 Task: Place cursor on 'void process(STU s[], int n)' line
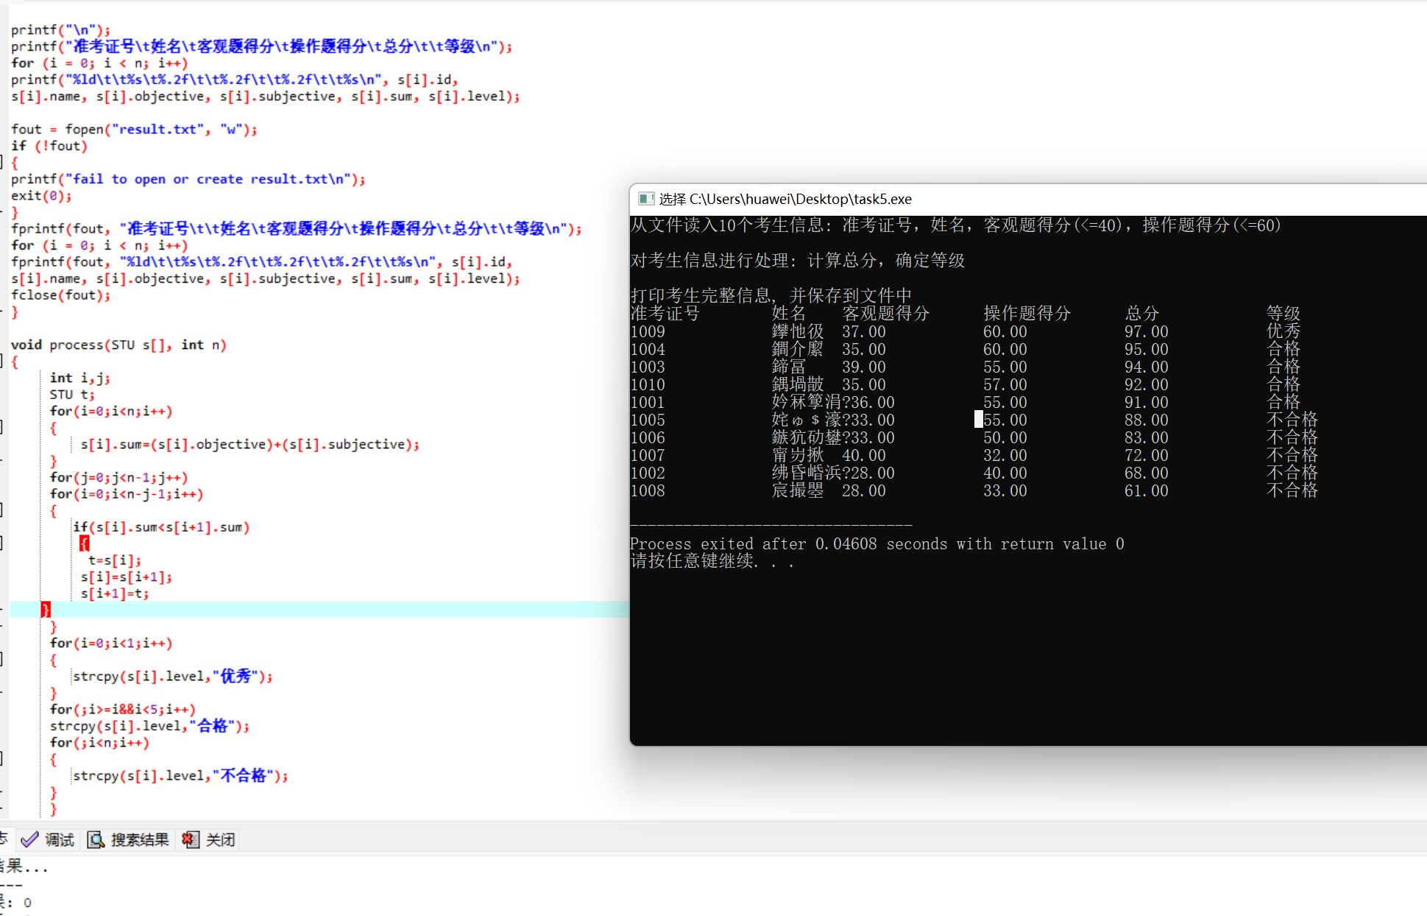[x=118, y=345]
